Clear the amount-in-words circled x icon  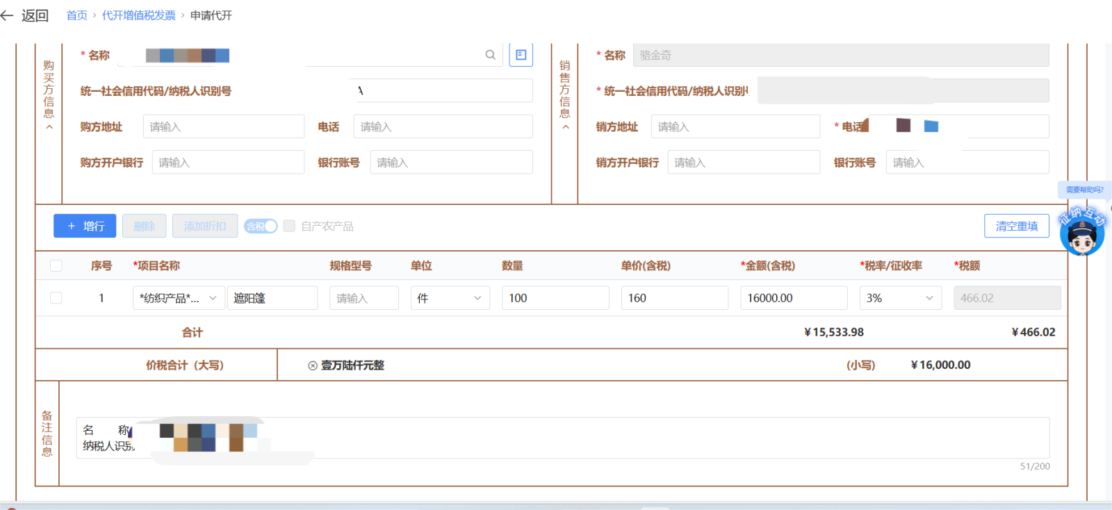(313, 365)
